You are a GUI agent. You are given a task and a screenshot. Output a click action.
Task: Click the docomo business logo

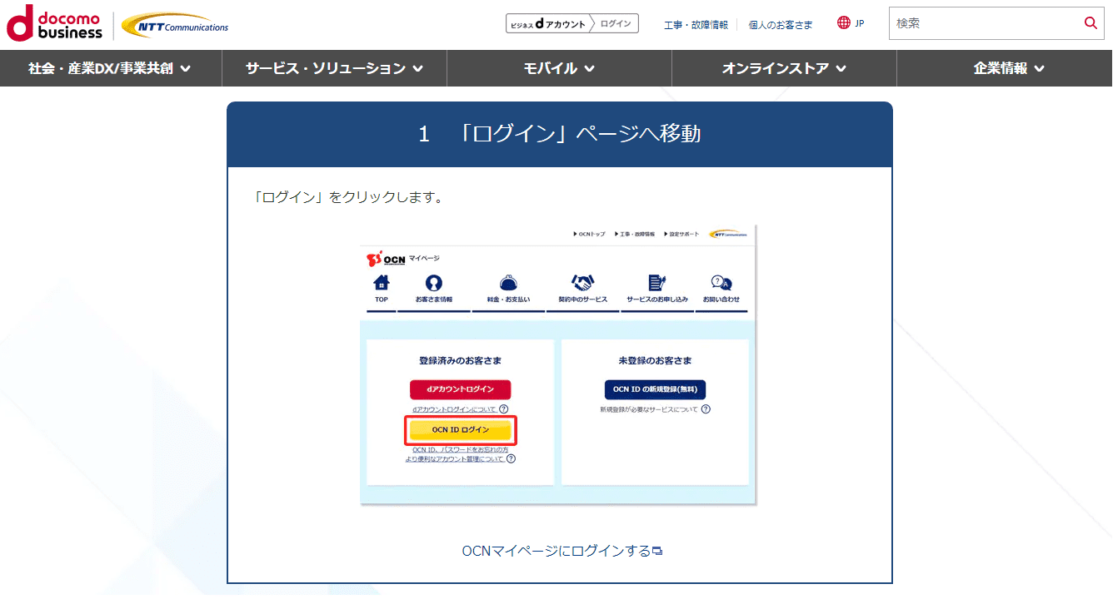coord(54,23)
